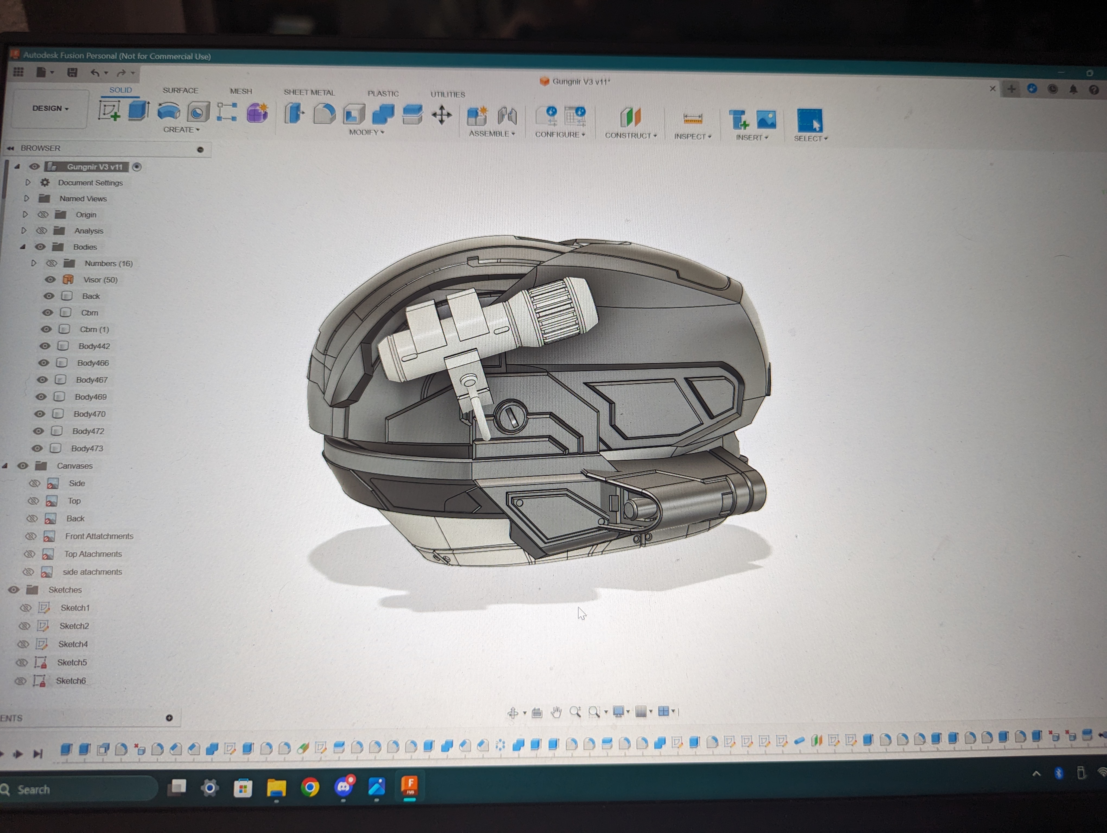This screenshot has height=833, width=1107.
Task: Select the Fillet tool
Action: [324, 114]
